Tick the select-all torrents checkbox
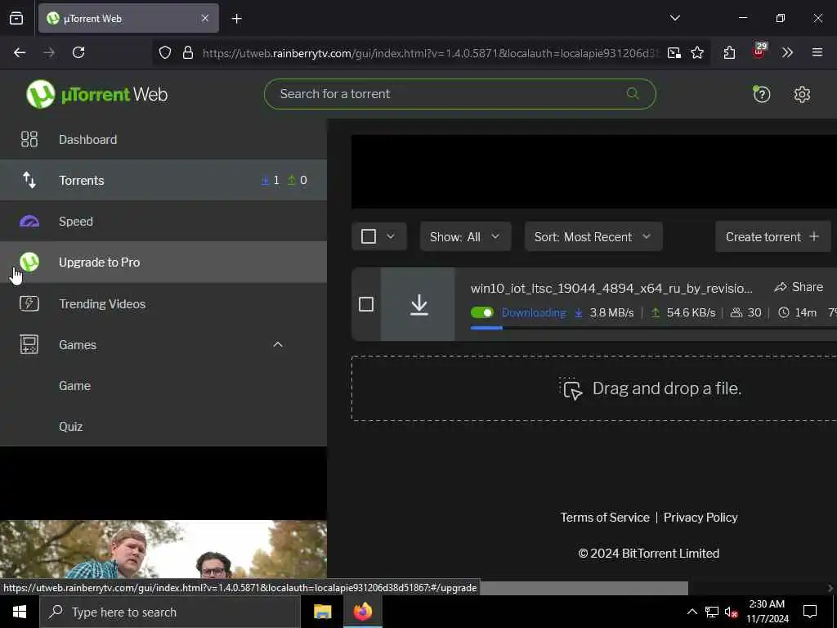Screen dimensions: 837x628 point(369,236)
